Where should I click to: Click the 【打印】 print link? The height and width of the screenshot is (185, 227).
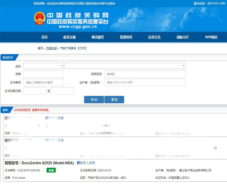click(x=82, y=48)
